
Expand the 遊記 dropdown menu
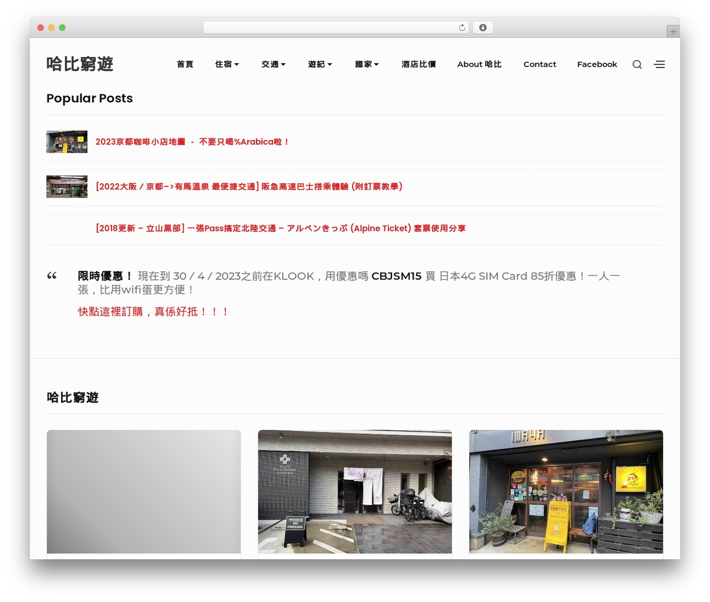pyautogui.click(x=320, y=64)
